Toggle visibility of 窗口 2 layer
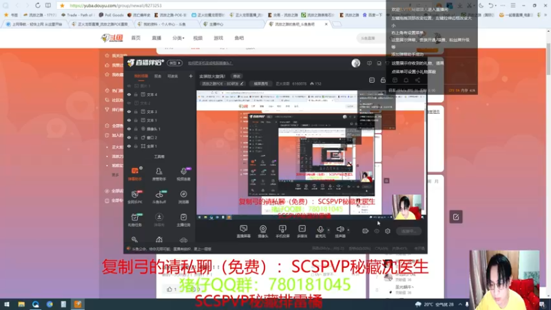 (129, 138)
